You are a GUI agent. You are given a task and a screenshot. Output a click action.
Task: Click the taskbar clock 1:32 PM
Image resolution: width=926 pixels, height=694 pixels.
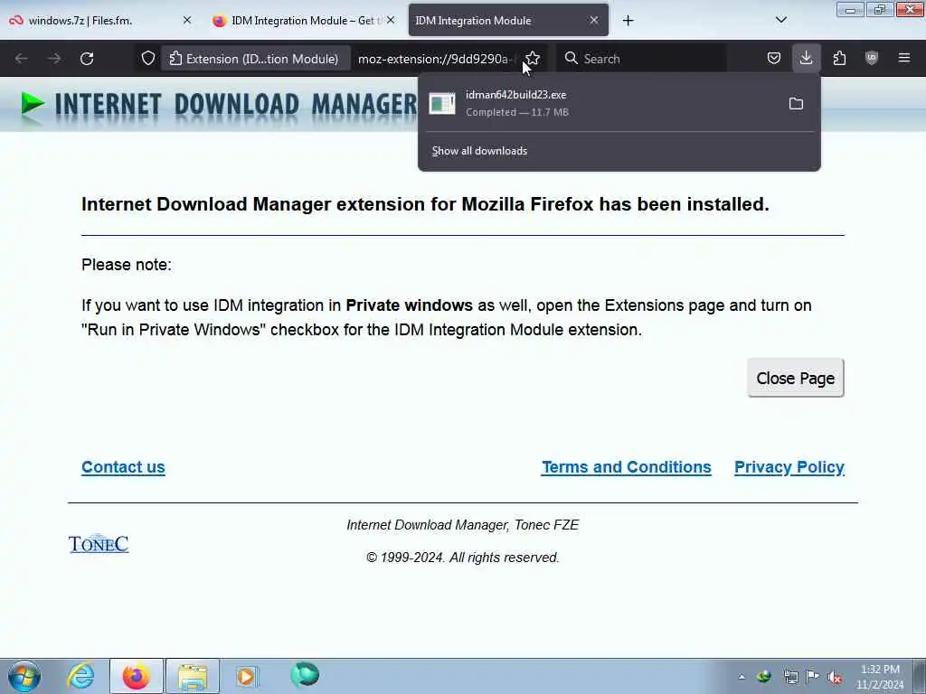coord(880,677)
